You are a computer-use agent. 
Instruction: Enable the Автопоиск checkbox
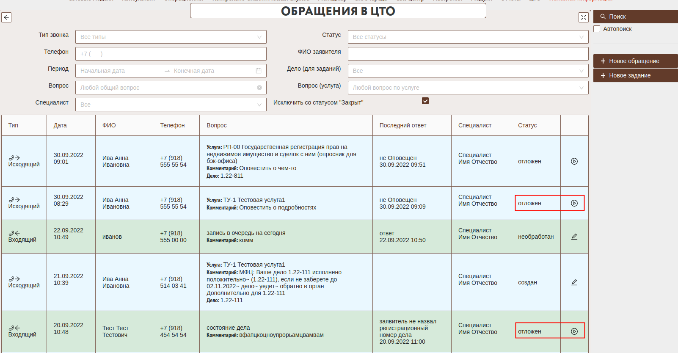(x=597, y=29)
